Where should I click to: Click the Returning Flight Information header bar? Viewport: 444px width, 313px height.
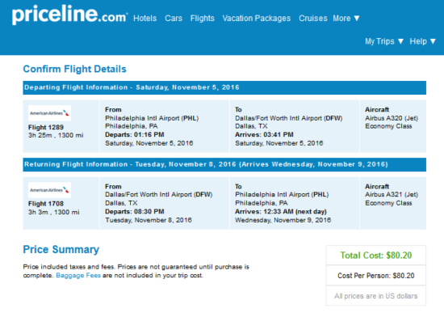[224, 164]
